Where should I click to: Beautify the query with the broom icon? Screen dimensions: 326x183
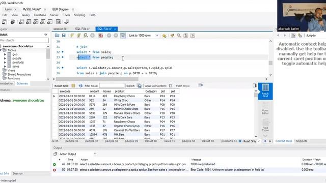172,36
